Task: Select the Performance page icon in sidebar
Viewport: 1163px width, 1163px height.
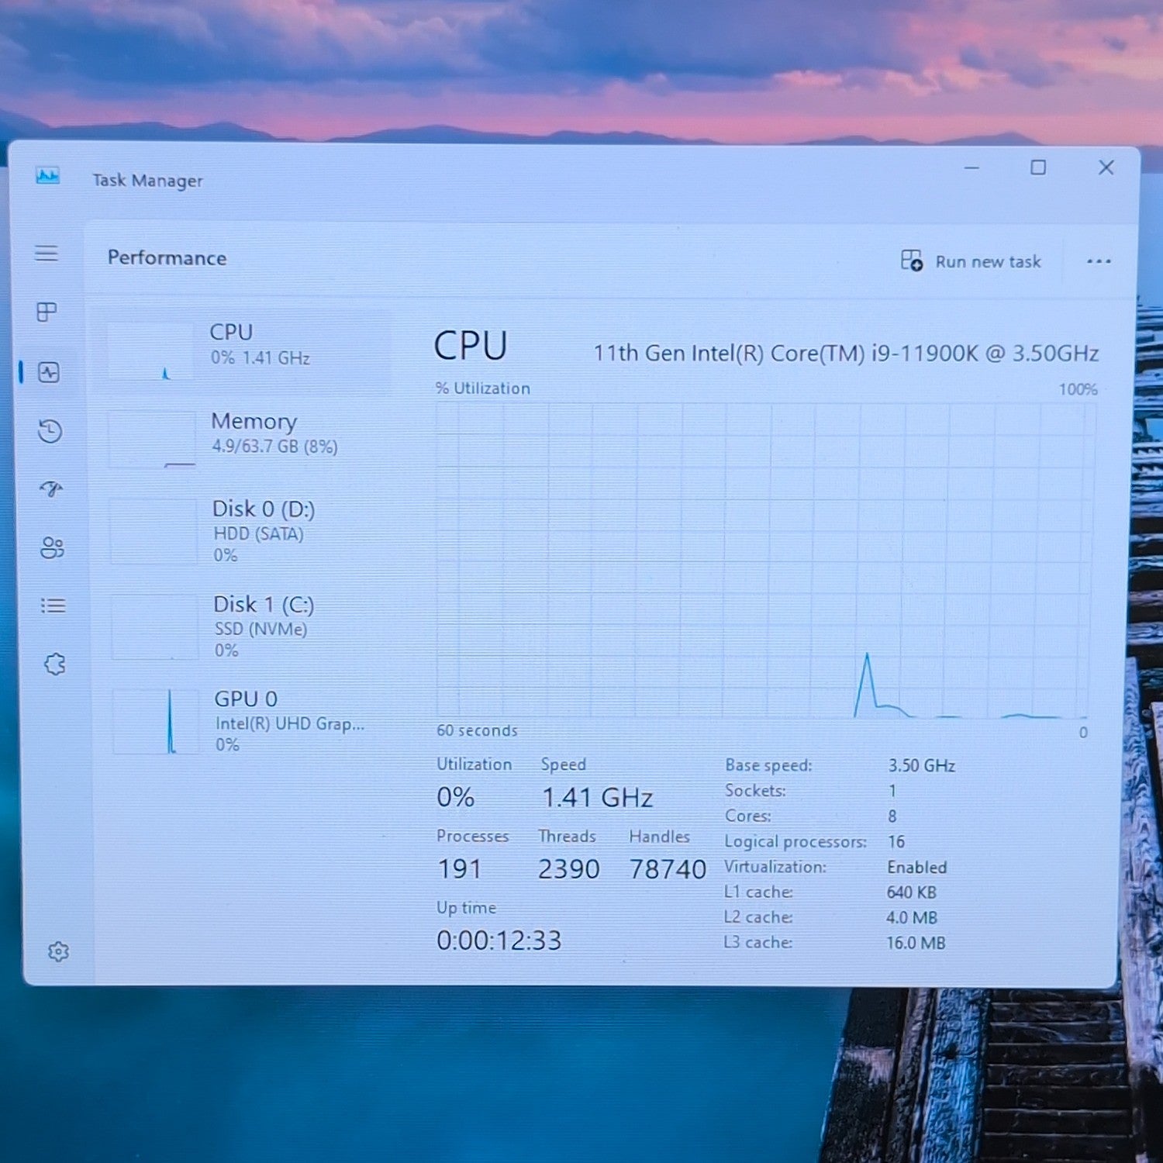Action: click(x=49, y=372)
